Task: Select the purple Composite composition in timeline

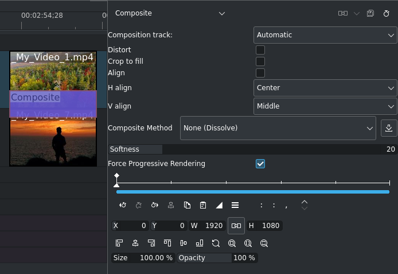Action: (53, 104)
